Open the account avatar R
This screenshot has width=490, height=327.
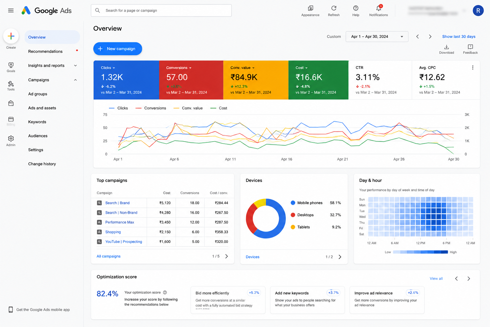click(x=478, y=11)
